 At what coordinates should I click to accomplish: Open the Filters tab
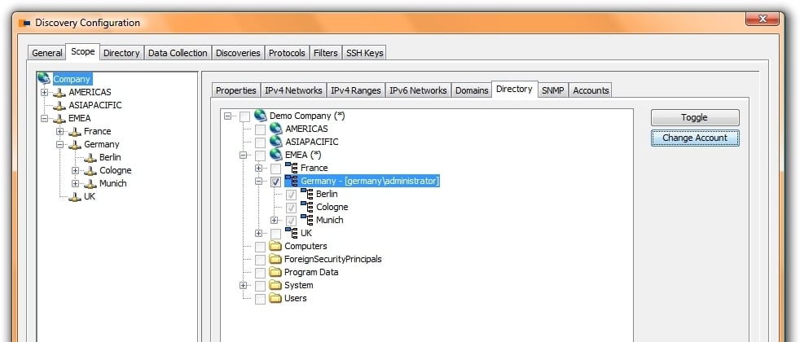click(x=326, y=53)
